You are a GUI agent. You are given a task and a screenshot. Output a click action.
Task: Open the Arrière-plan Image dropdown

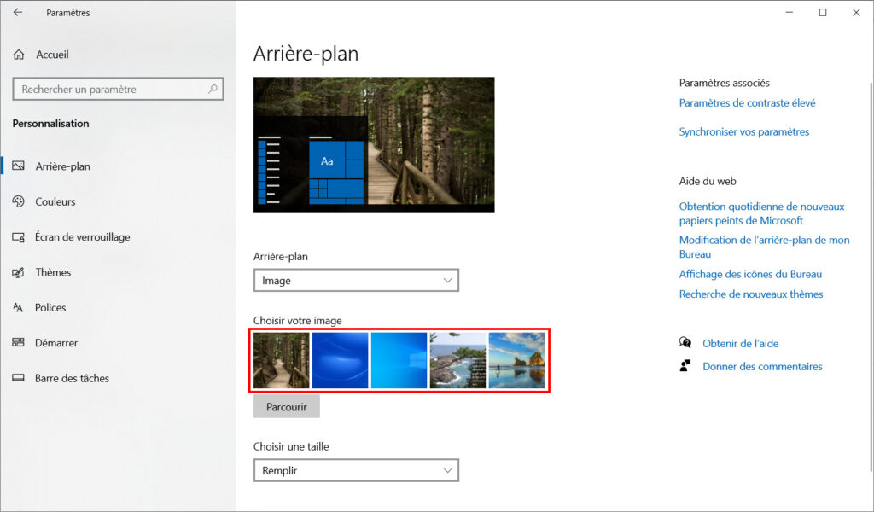(356, 280)
